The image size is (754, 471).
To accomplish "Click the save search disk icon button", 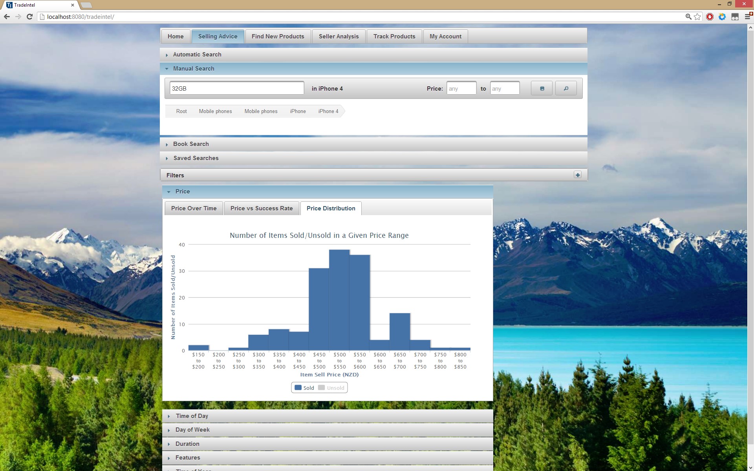I will pyautogui.click(x=542, y=88).
